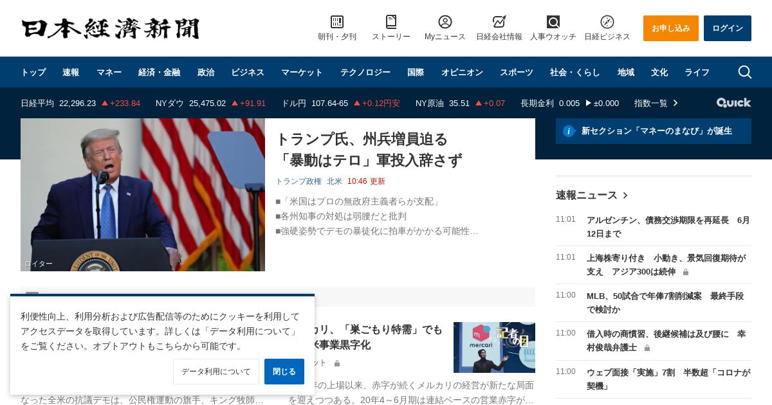Image resolution: width=772 pixels, height=405 pixels.
Task: Open 上海株寄り付き 小動き news item
Action: [x=666, y=265]
